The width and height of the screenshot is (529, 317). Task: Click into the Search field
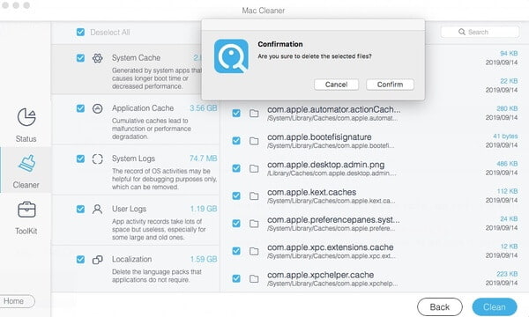pyautogui.click(x=480, y=32)
